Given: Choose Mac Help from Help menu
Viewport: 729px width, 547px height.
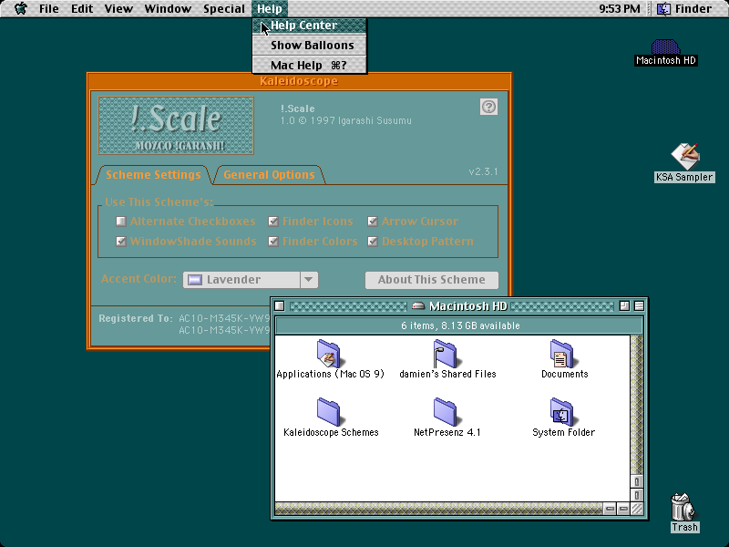Looking at the screenshot, I should pyautogui.click(x=309, y=65).
